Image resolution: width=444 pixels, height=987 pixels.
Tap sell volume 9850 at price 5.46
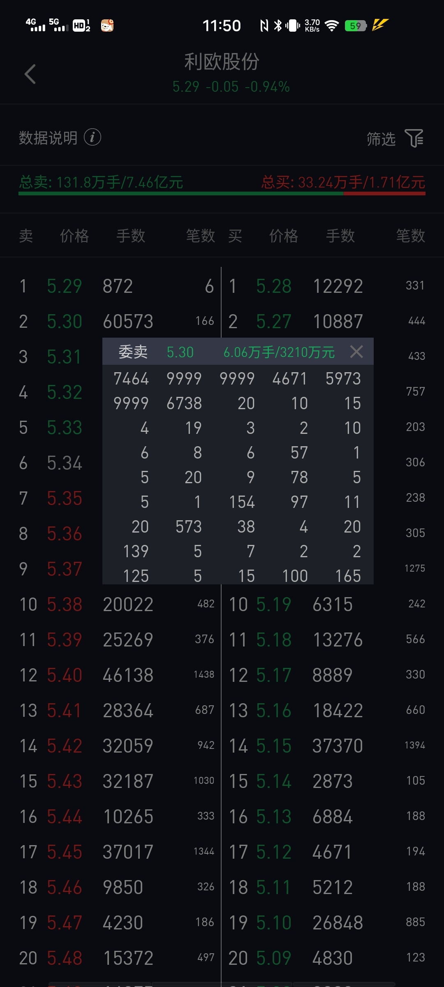123,887
